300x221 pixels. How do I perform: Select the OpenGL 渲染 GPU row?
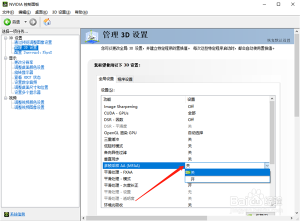(x=186, y=133)
